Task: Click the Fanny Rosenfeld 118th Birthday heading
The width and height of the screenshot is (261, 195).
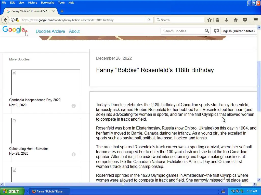Action: (x=155, y=70)
